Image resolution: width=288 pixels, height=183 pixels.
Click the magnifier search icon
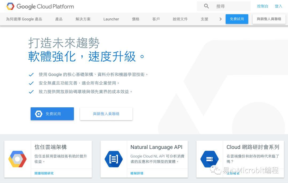(x=206, y=6)
